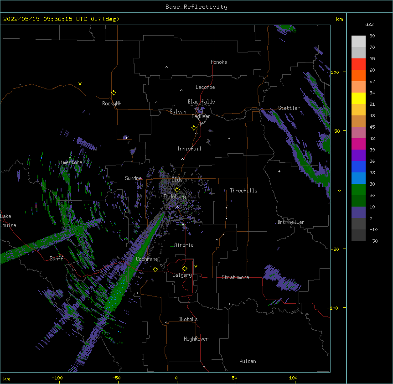Click the white plus marker west of Drumheller
393x384 pixels.
[279, 171]
